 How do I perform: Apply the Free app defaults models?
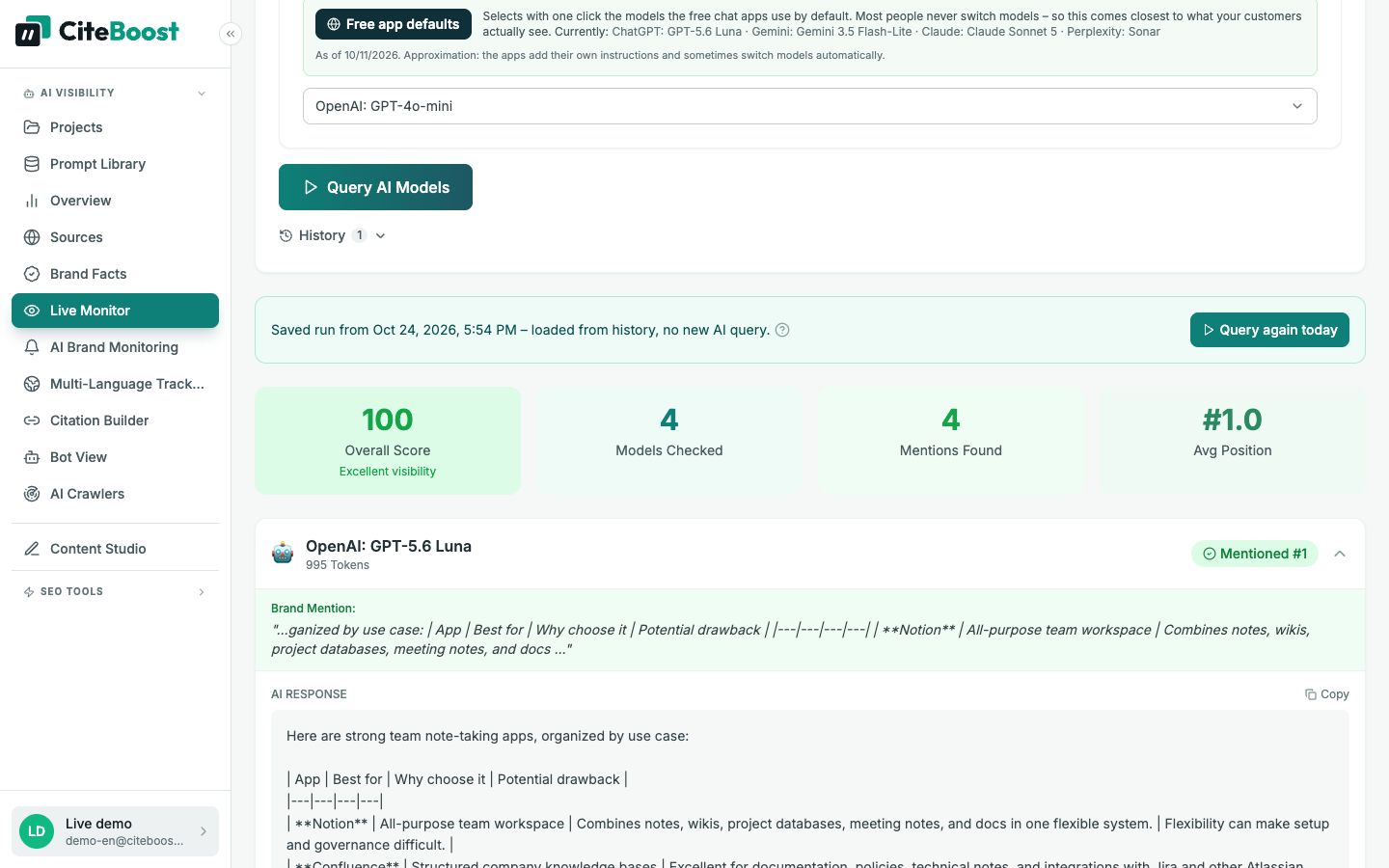coord(394,24)
